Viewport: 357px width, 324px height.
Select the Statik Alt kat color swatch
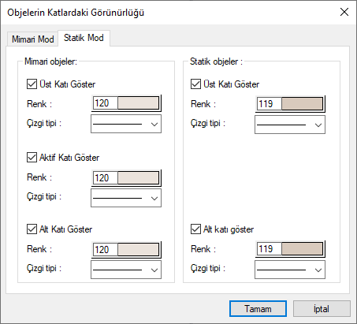pos(302,248)
